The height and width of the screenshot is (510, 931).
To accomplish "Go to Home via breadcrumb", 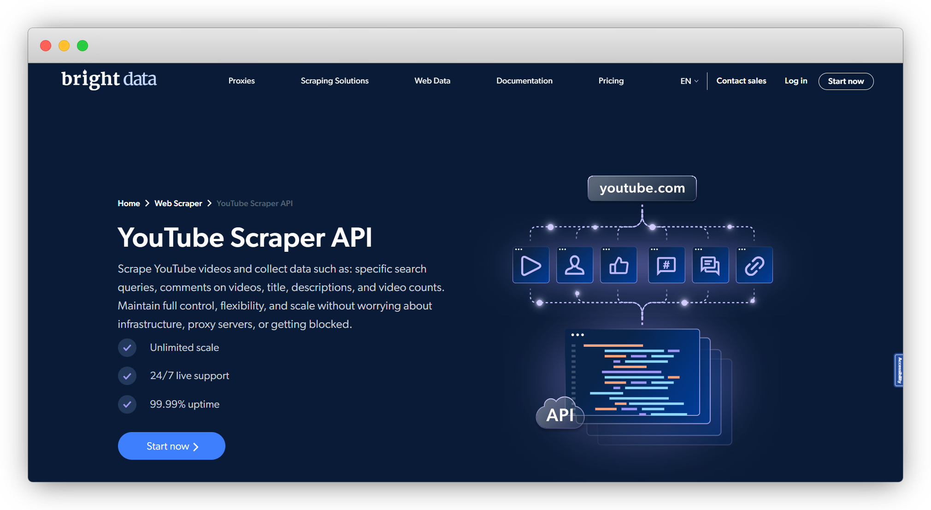I will coord(129,203).
